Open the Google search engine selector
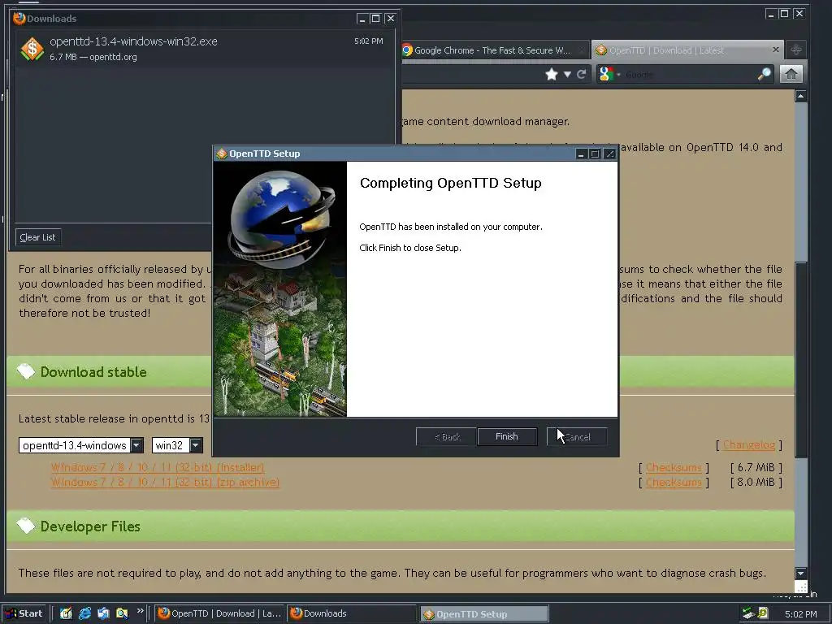Screen dimensions: 832x624 [x=609, y=74]
